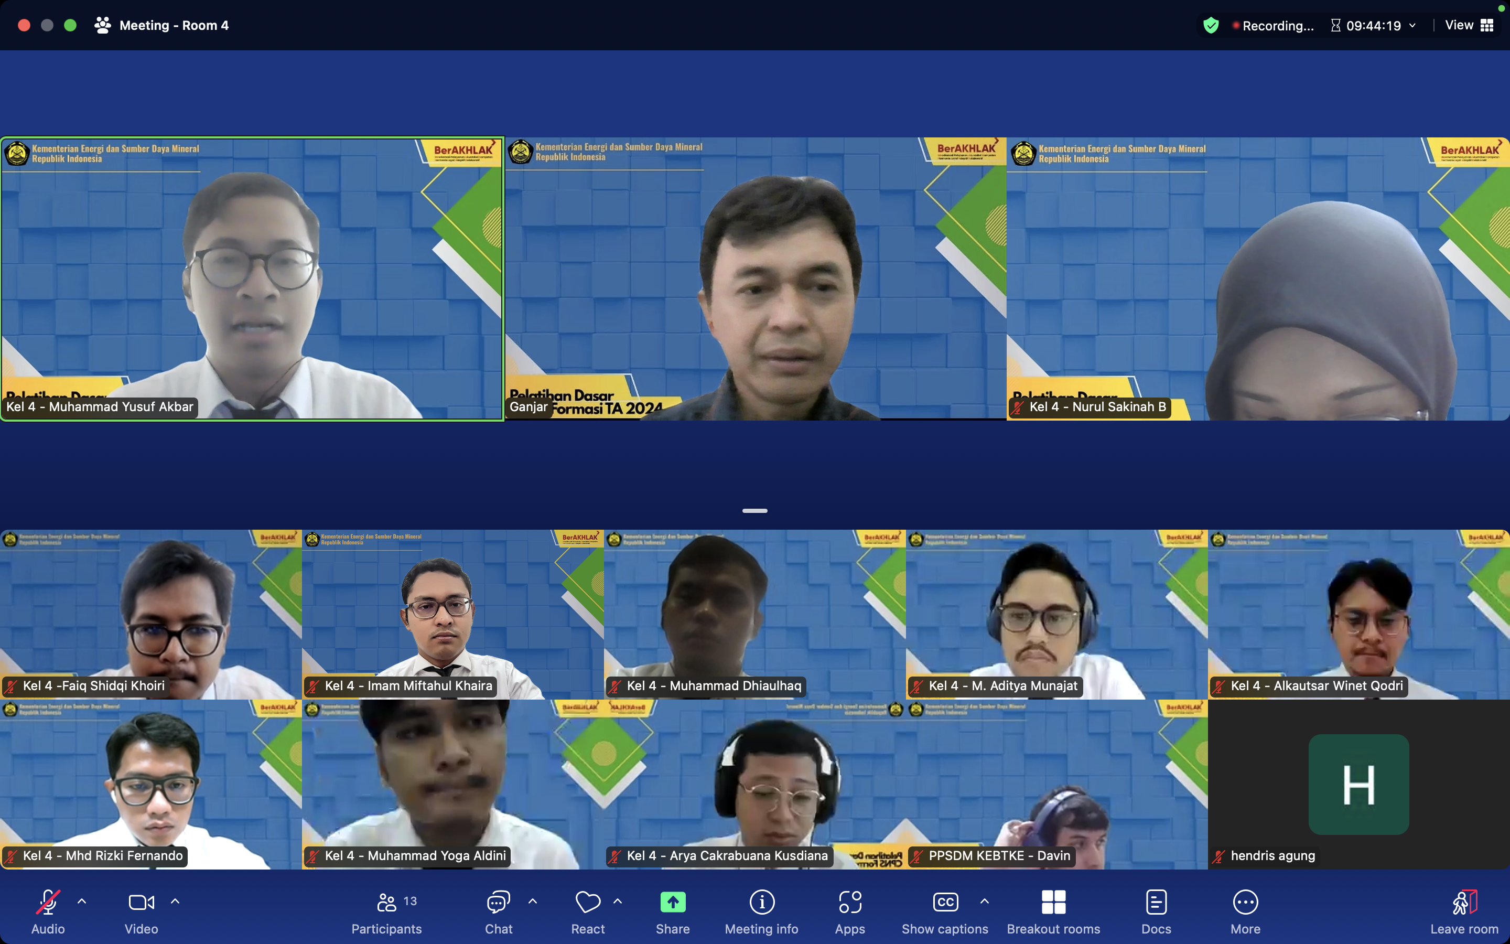Screen dimensions: 1510x944
Task: Open the View layout menu
Action: click(1469, 26)
